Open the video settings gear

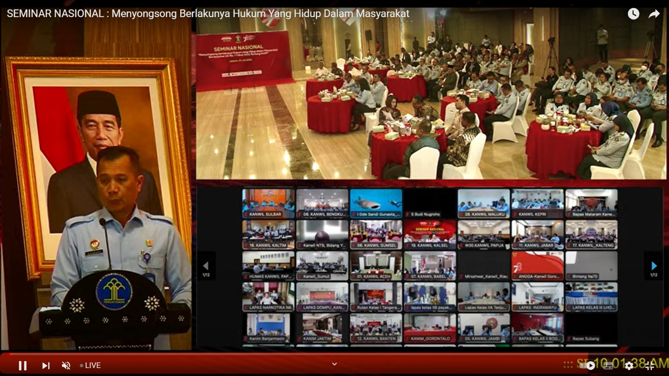(x=629, y=366)
